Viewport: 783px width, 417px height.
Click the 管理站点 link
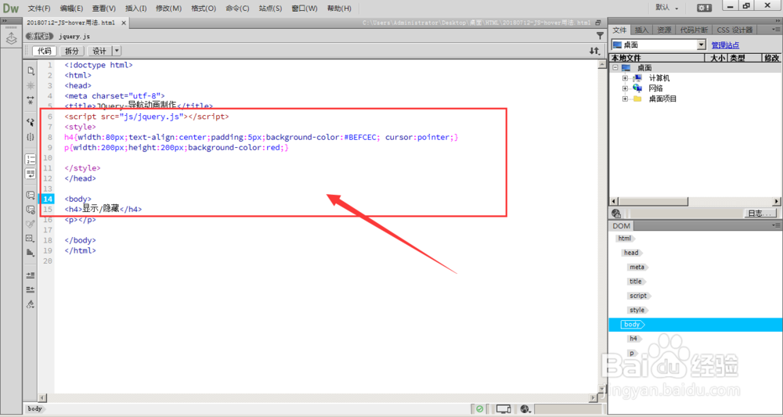725,45
